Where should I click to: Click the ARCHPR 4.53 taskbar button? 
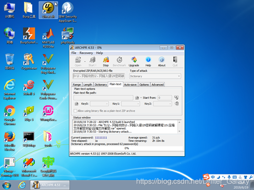(x=50, y=185)
